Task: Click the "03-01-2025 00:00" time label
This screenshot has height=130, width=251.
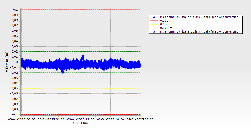Action: 22,119
